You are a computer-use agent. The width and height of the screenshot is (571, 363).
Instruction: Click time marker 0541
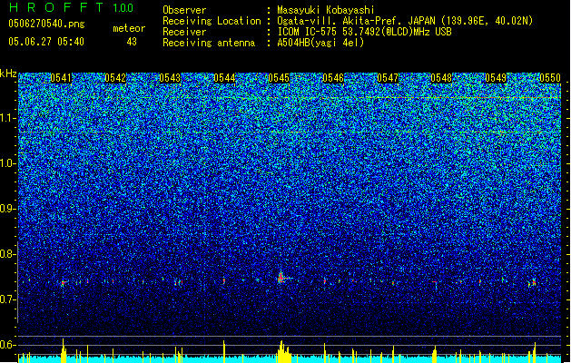coord(61,78)
